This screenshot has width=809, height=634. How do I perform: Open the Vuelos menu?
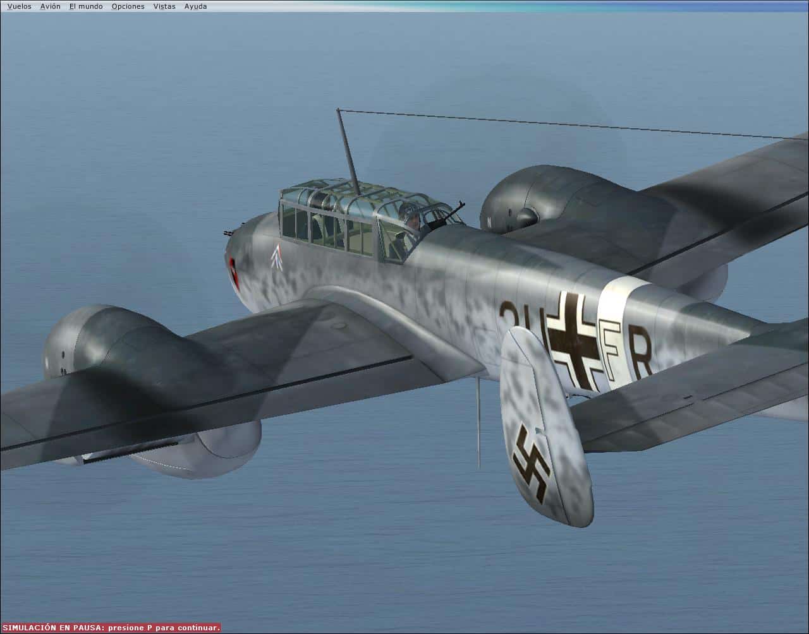pyautogui.click(x=19, y=6)
